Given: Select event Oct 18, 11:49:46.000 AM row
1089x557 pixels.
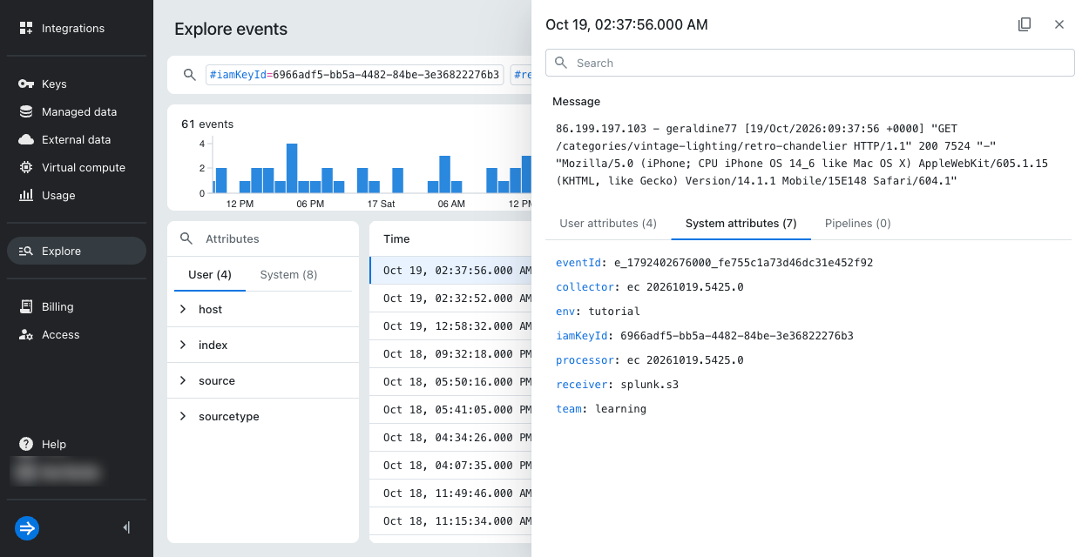Looking at the screenshot, I should tap(450, 493).
